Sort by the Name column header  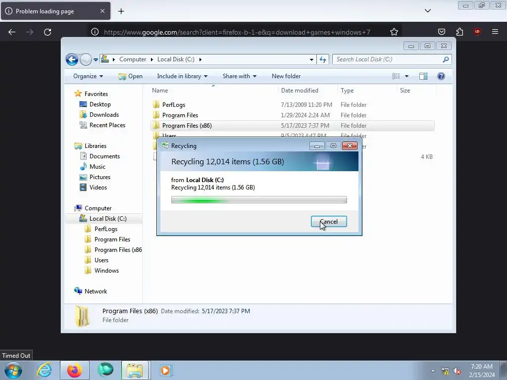(213, 91)
